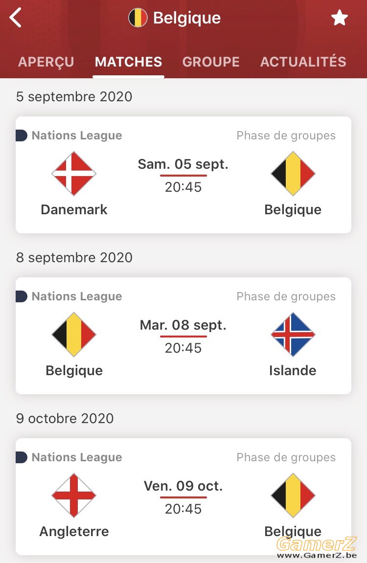The width and height of the screenshot is (367, 563).
Task: Click Belgium flag in Angleterre match
Action: coord(293,495)
